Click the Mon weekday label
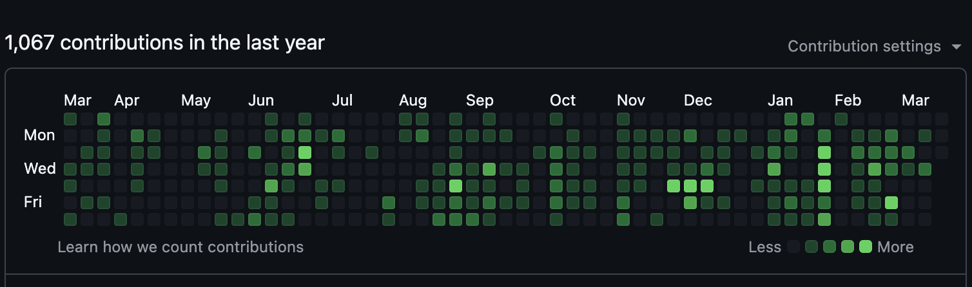Viewport: 972px width, 287px height. click(39, 135)
